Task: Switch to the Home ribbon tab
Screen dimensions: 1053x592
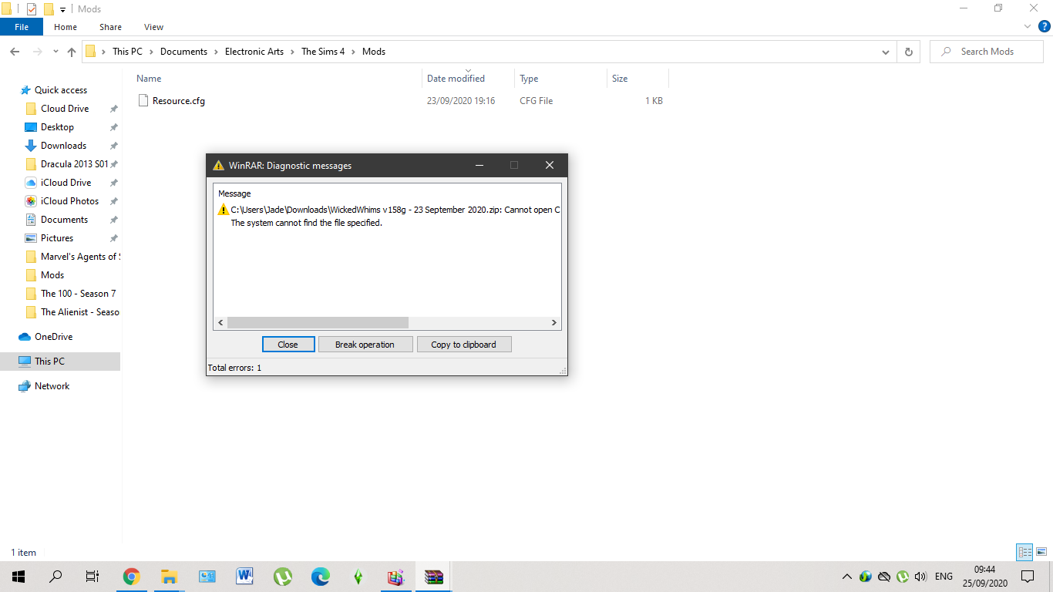Action: click(x=66, y=27)
